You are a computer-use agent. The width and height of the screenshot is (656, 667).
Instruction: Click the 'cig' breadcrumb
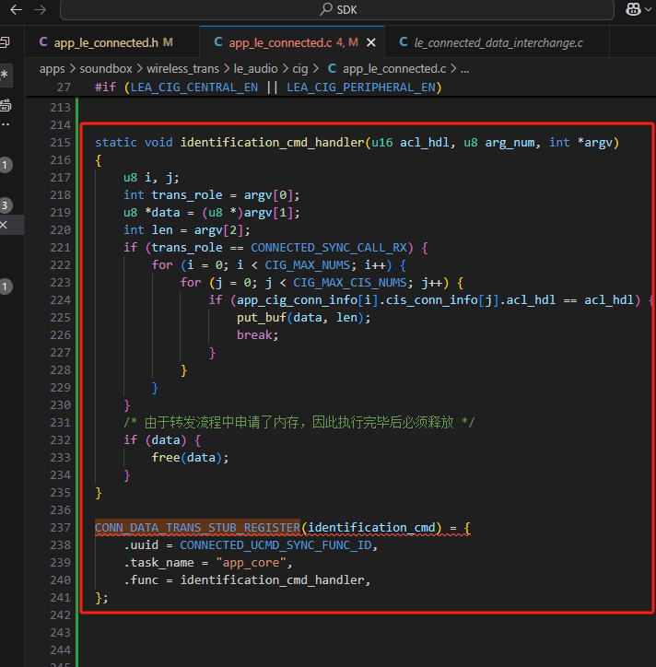[x=300, y=68]
